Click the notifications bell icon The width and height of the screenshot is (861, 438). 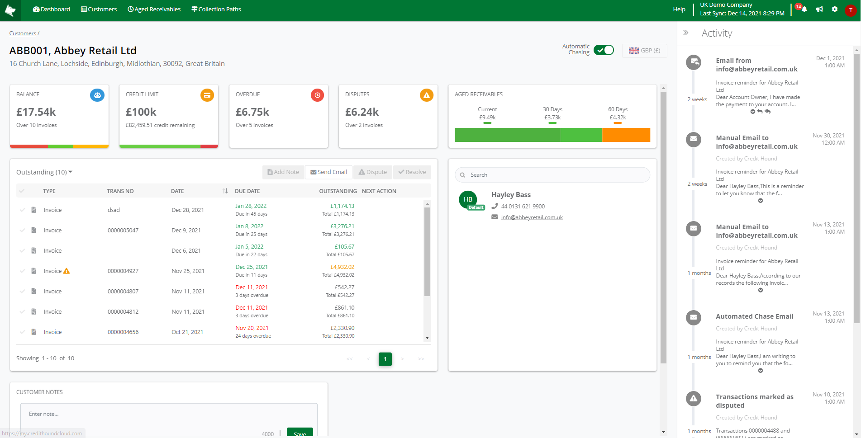(x=804, y=9)
